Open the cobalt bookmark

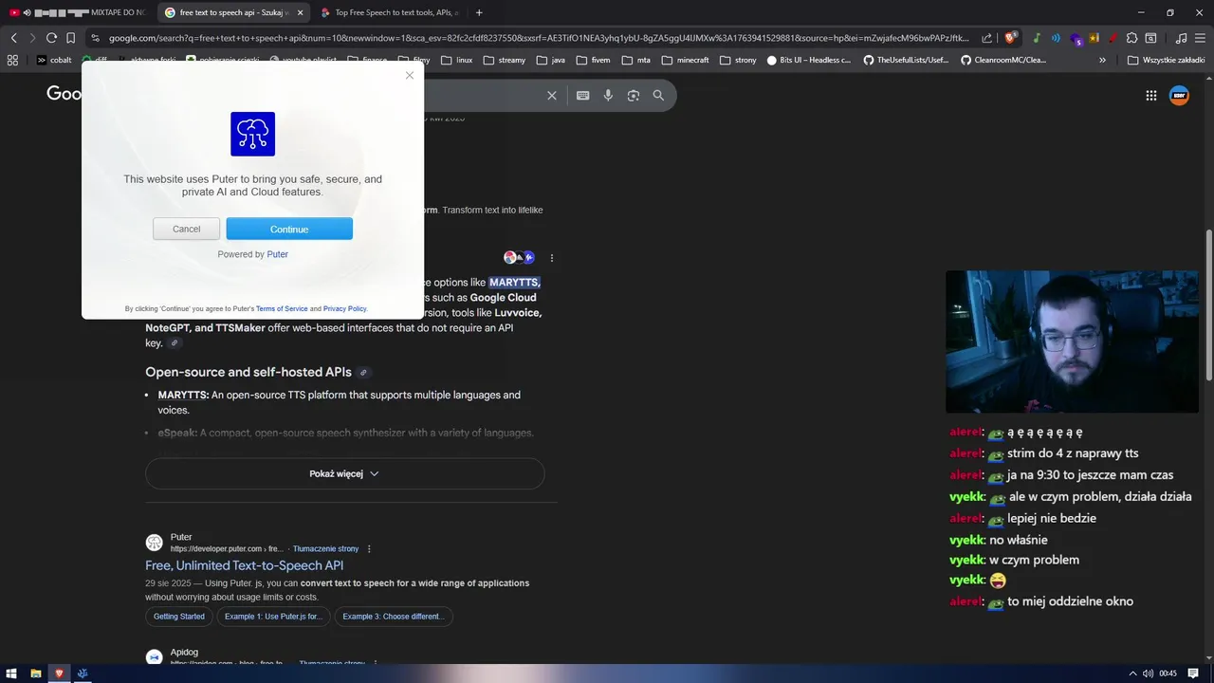coord(53,60)
